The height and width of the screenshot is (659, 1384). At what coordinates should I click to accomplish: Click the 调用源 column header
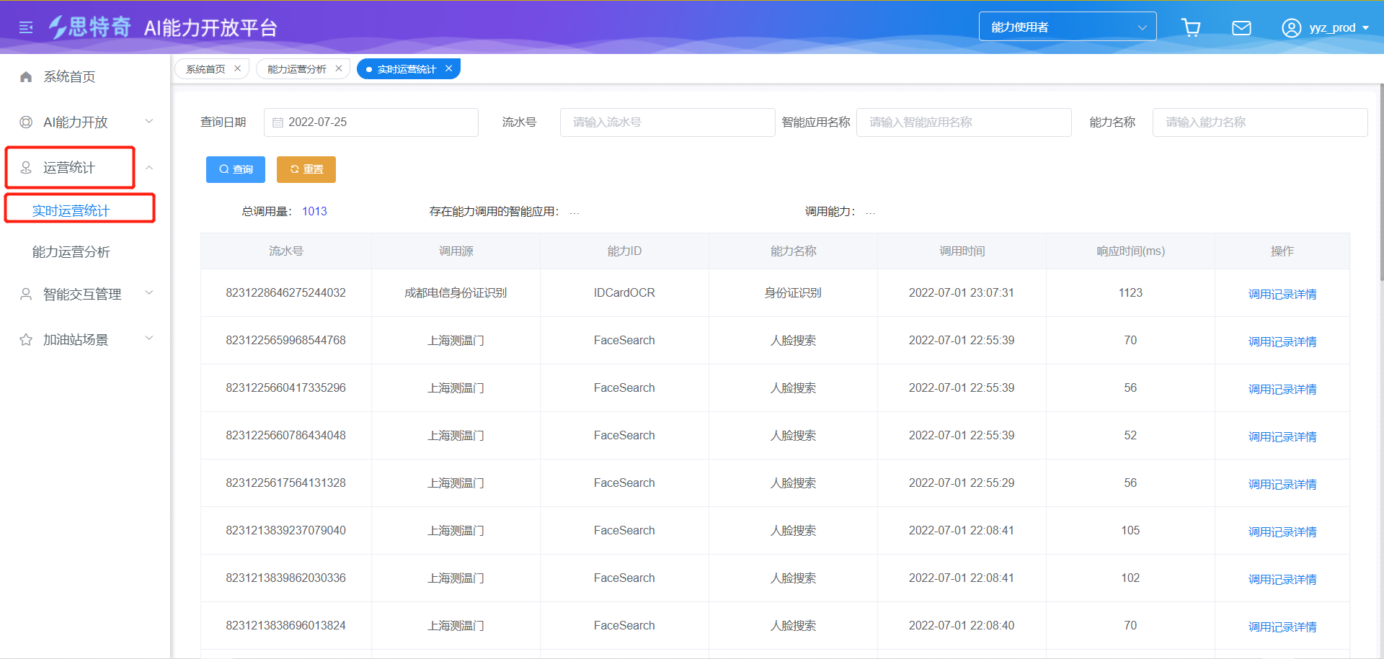coord(456,251)
